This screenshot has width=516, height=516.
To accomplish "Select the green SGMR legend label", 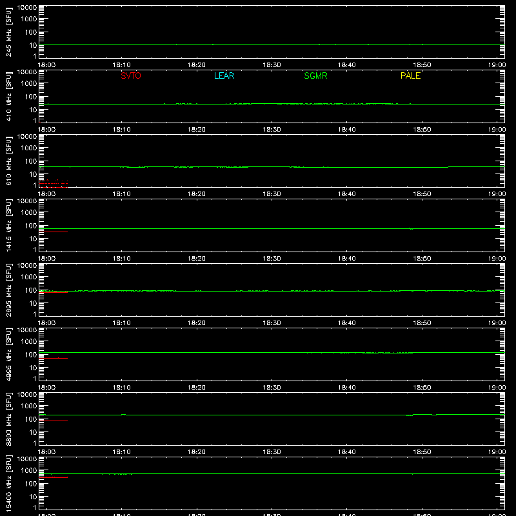I will (315, 75).
